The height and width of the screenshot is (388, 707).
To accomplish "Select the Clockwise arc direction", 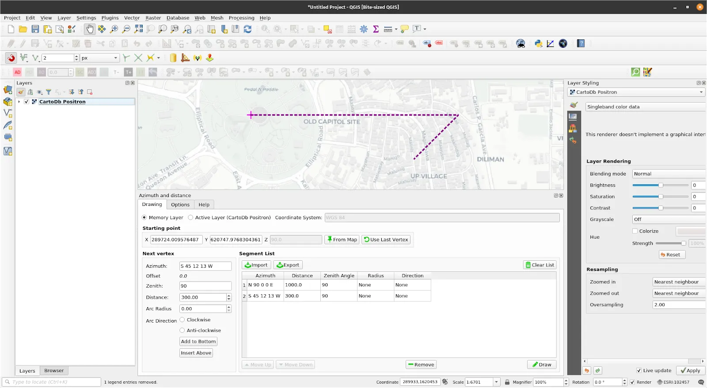I will pos(182,320).
